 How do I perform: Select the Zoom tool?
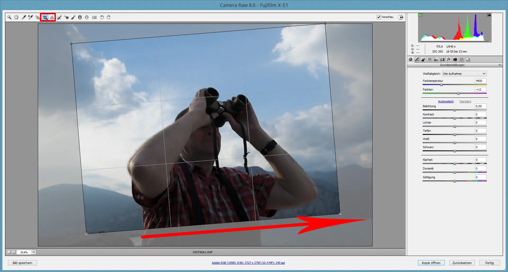coord(9,17)
